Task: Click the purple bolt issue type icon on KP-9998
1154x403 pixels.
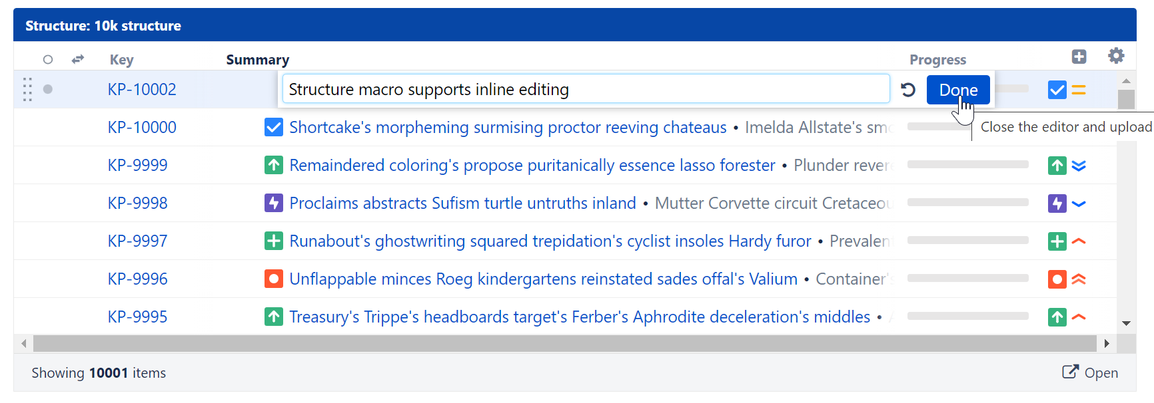Action: pos(274,203)
